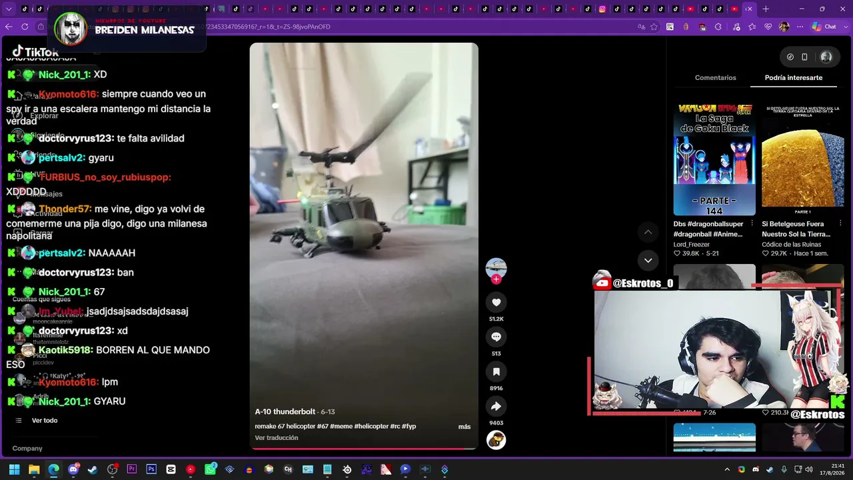Add this page to favorites with star icon
This screenshot has height=480, width=853.
[x=654, y=27]
